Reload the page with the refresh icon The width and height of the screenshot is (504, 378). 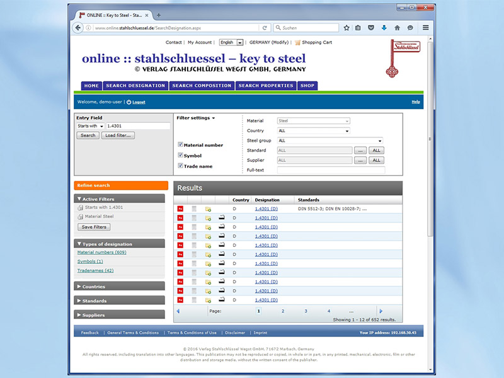(265, 28)
